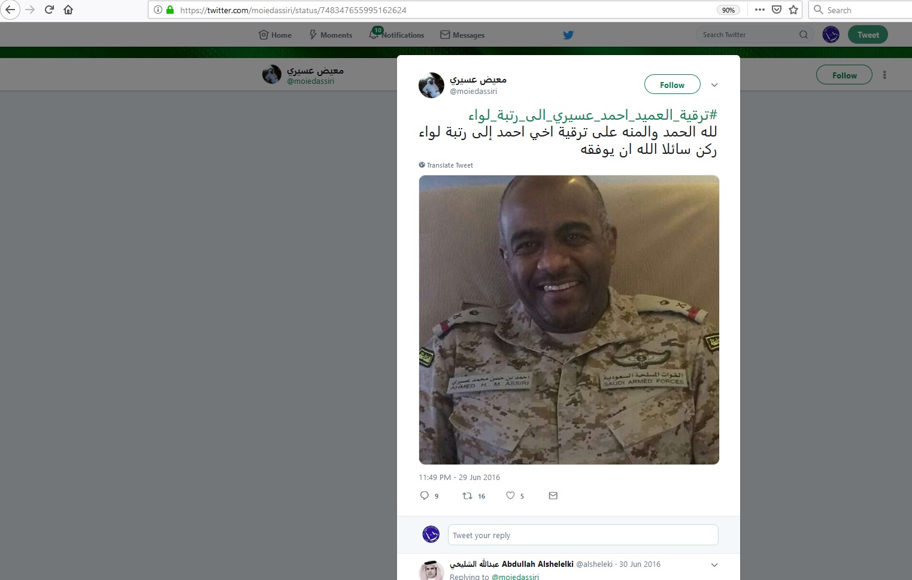Save page to Pocket icon
Image resolution: width=912 pixels, height=580 pixels.
(x=777, y=10)
